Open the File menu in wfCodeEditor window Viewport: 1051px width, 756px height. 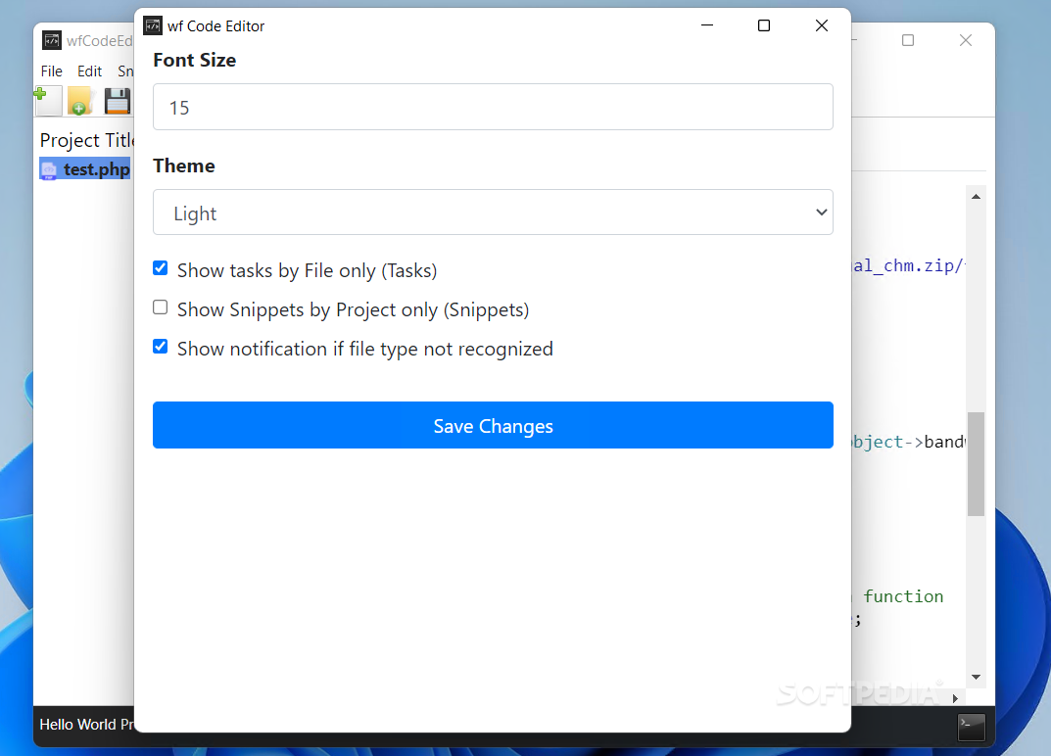click(x=52, y=71)
